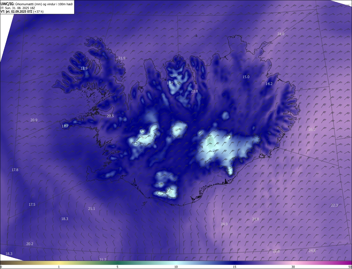Click the 26.2 value label
Screen dimensions: 352x269
click(x=312, y=130)
